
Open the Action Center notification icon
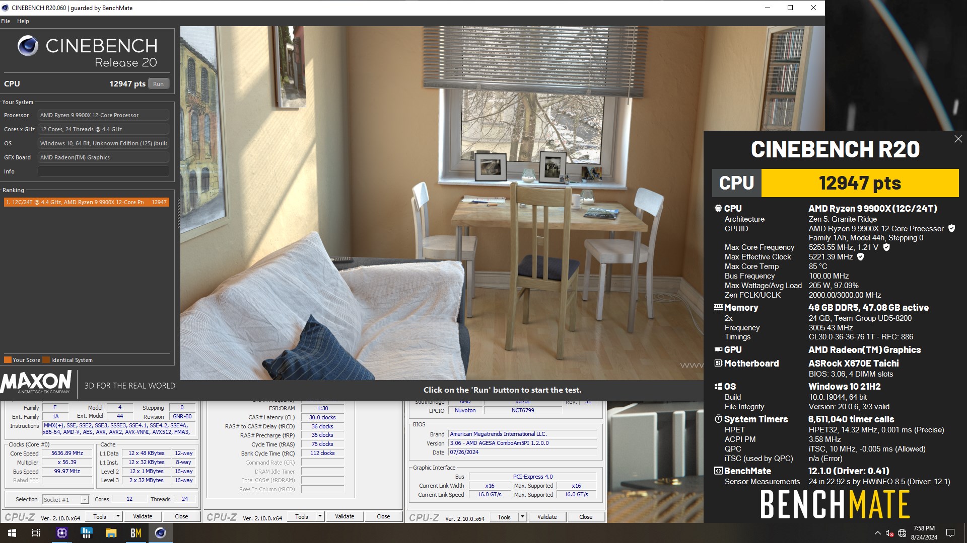point(950,533)
